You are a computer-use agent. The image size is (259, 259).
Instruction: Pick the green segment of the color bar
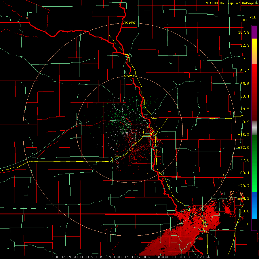click(254, 163)
